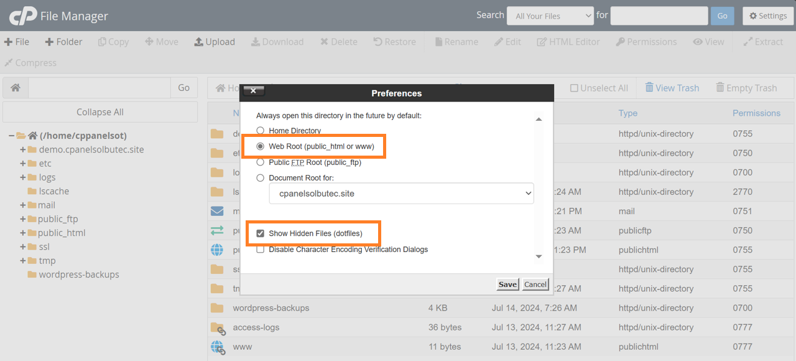Expand the public_html tree folder
796x361 pixels.
[23, 233]
